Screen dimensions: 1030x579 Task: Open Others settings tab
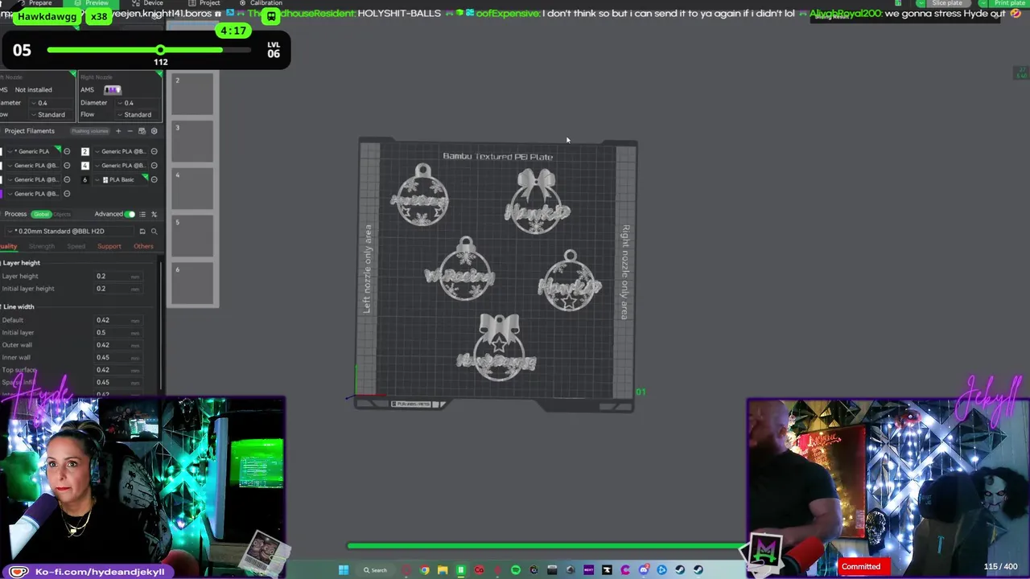[143, 246]
